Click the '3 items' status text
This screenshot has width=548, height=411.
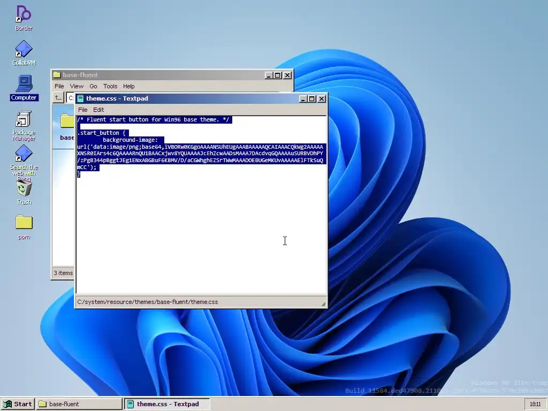click(63, 273)
